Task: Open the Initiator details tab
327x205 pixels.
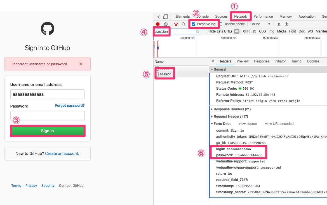Action: [x=280, y=61]
